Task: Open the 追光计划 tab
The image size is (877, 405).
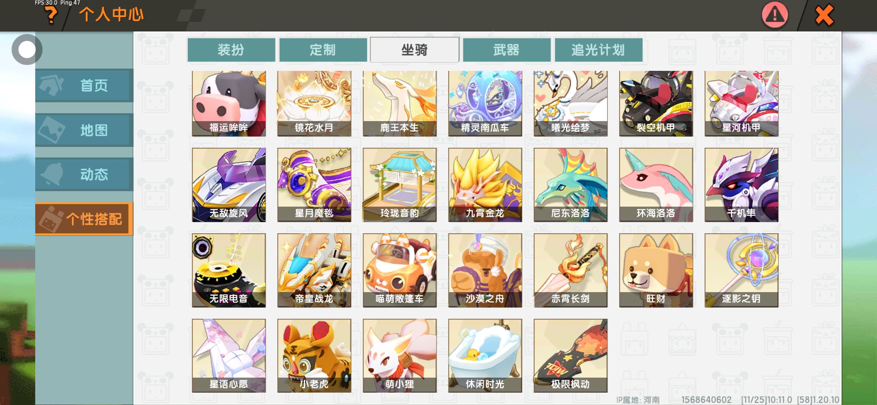Action: 598,49
